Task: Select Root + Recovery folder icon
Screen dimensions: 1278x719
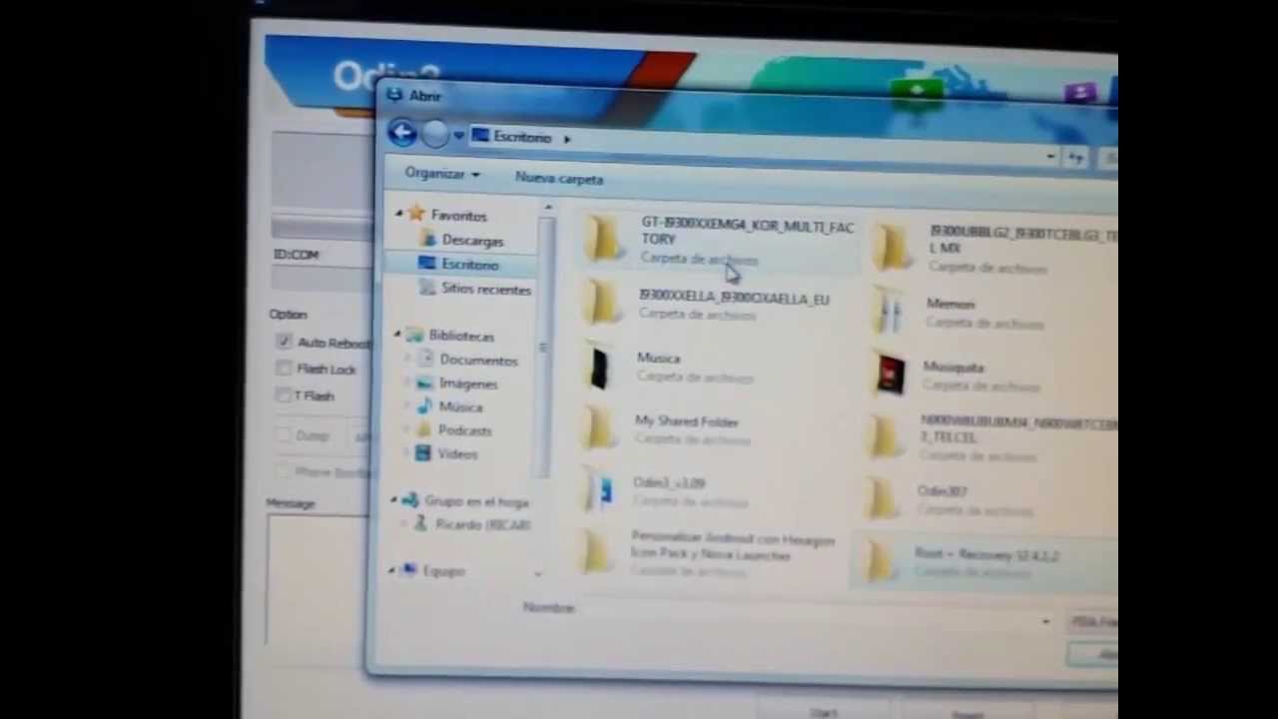Action: [x=881, y=563]
